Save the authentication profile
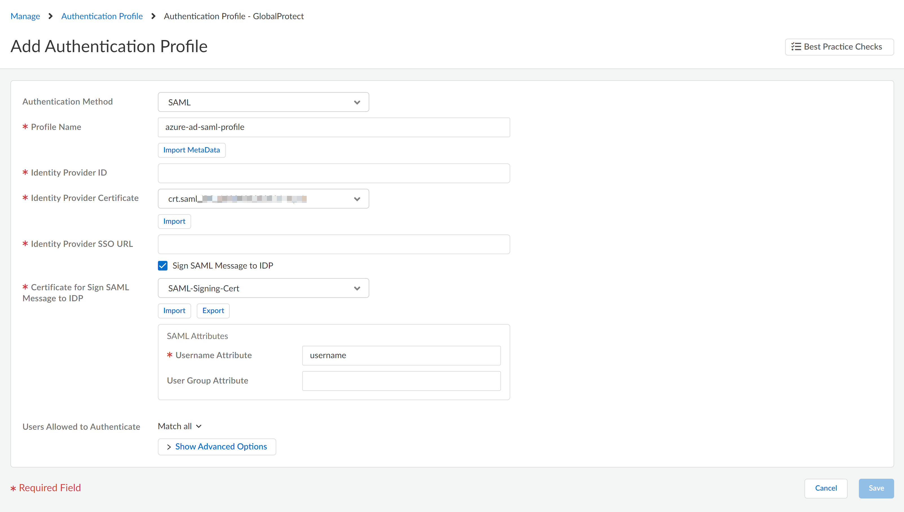The height and width of the screenshot is (512, 904). click(x=876, y=488)
